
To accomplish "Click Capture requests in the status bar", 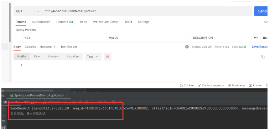I will 211,85.
